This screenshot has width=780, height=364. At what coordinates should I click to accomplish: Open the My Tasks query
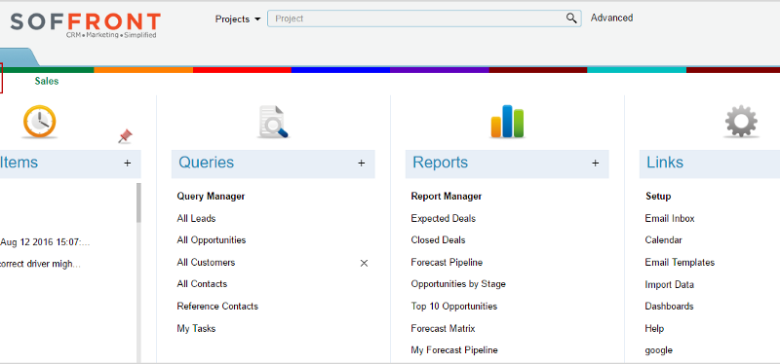click(x=196, y=328)
